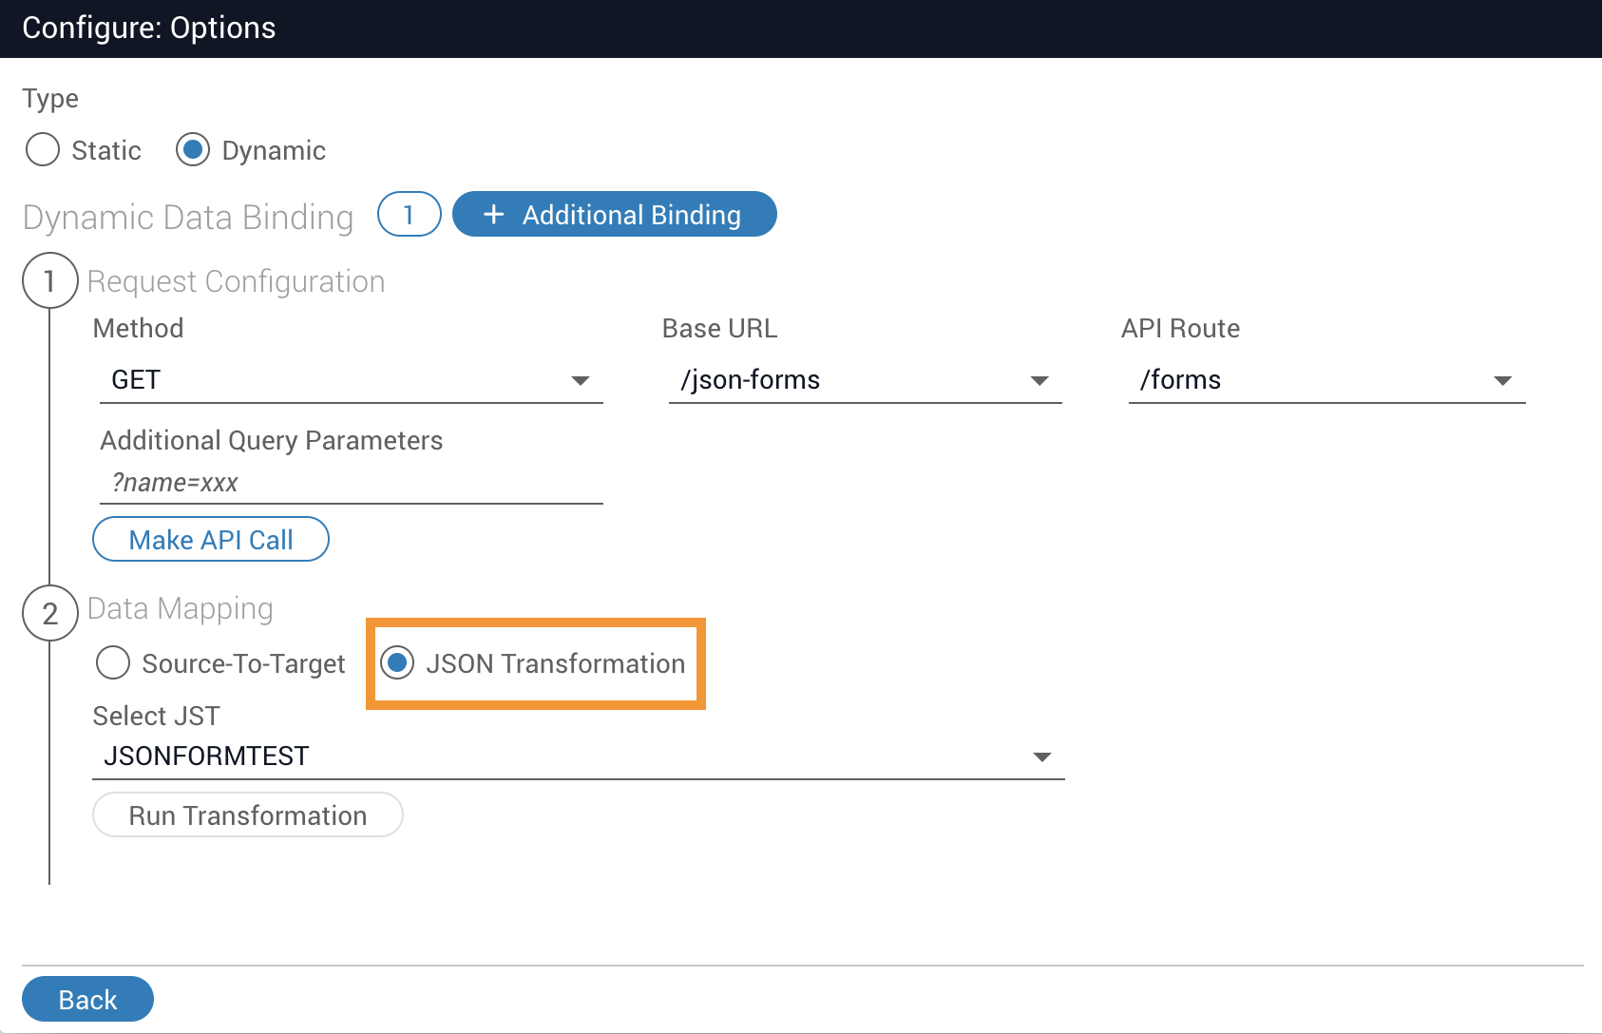Viewport: 1602px width, 1034px height.
Task: Click the GET method value
Action: point(136,380)
